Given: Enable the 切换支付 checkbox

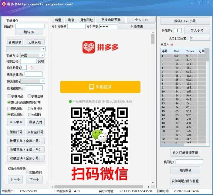Looking at the screenshot, I should click(28, 172).
